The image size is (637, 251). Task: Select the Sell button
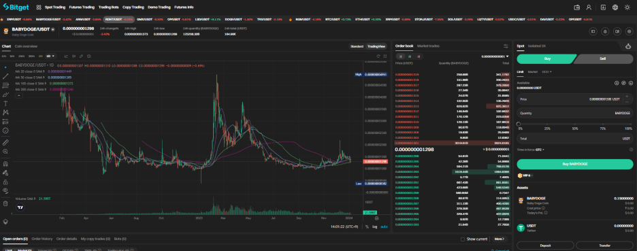(x=603, y=59)
